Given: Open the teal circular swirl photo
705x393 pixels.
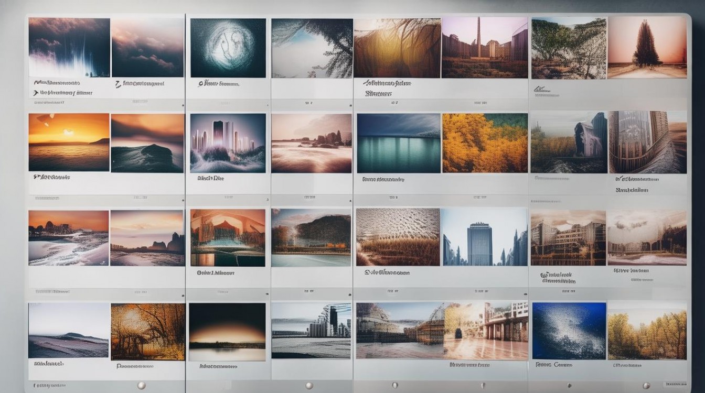Looking at the screenshot, I should pyautogui.click(x=228, y=48).
